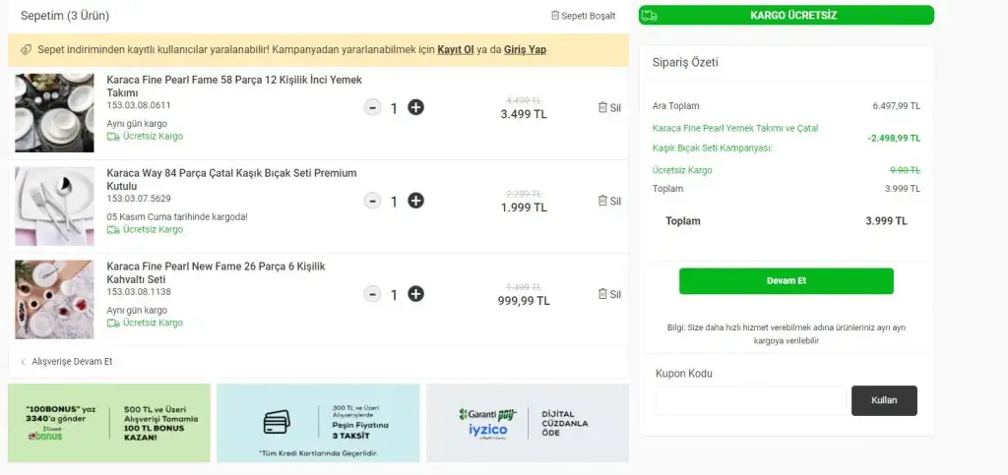The width and height of the screenshot is (1008, 475).
Task: Open the 100 TL Bonus campaign banner
Action: [109, 423]
